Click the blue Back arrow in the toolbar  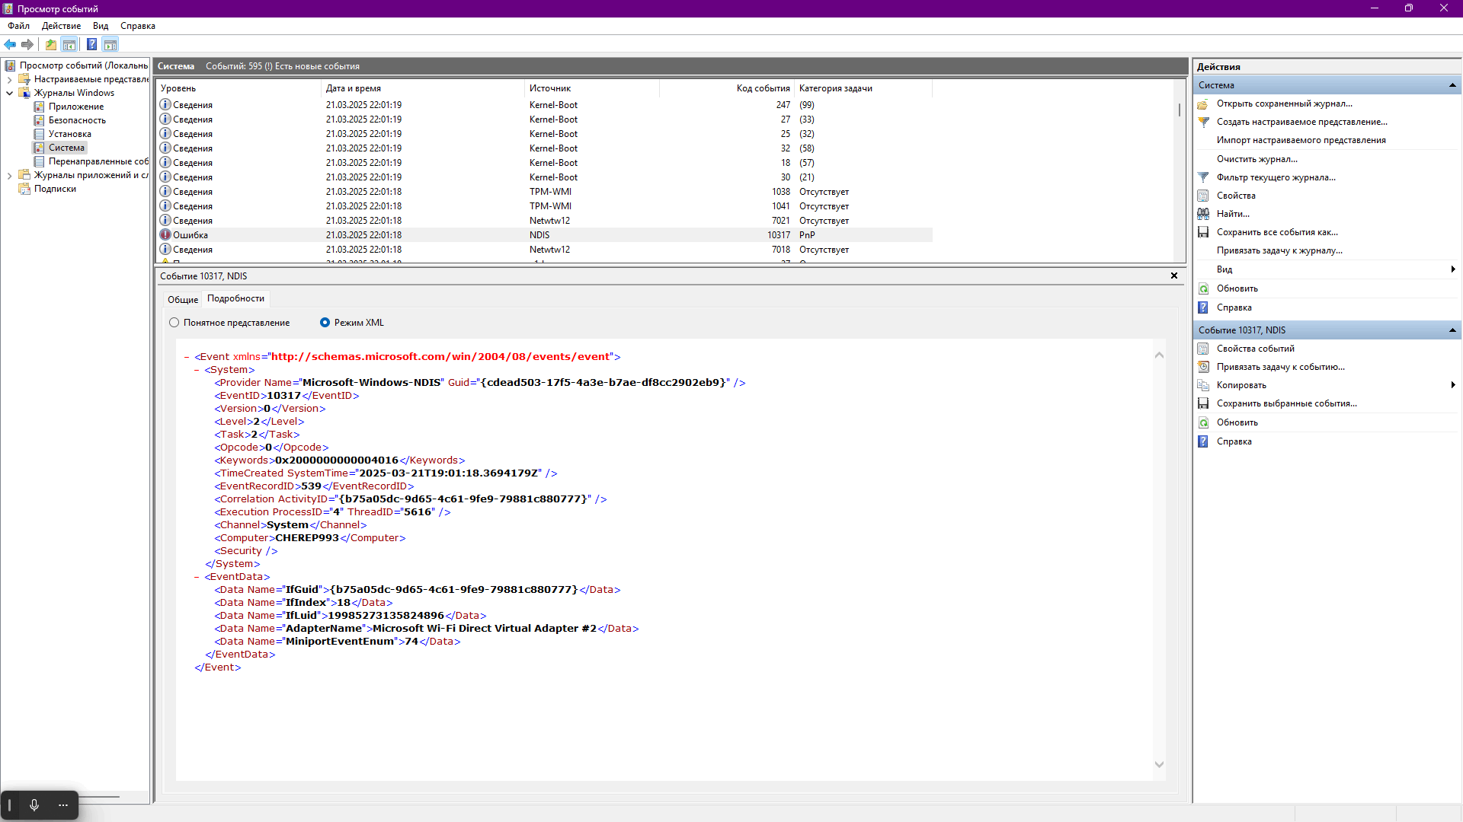click(10, 44)
